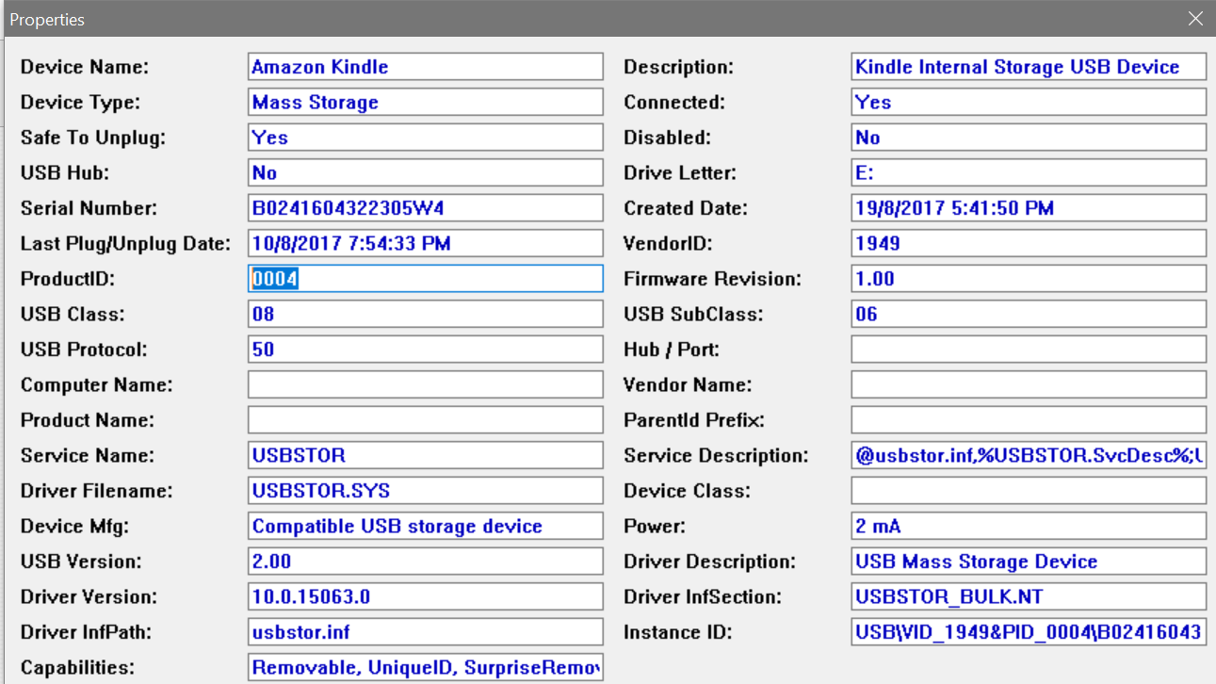Focus the empty Product Name field
The height and width of the screenshot is (684, 1216).
tap(426, 420)
